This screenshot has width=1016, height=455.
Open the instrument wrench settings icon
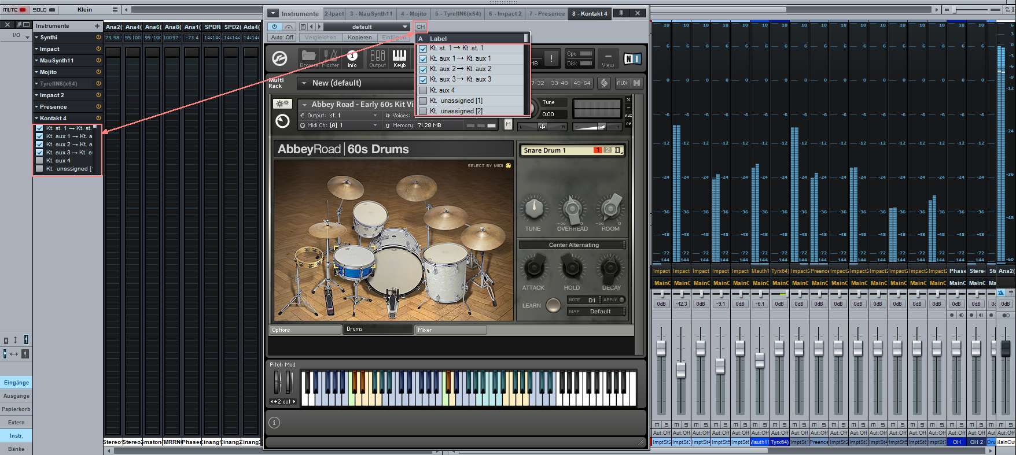point(282,104)
